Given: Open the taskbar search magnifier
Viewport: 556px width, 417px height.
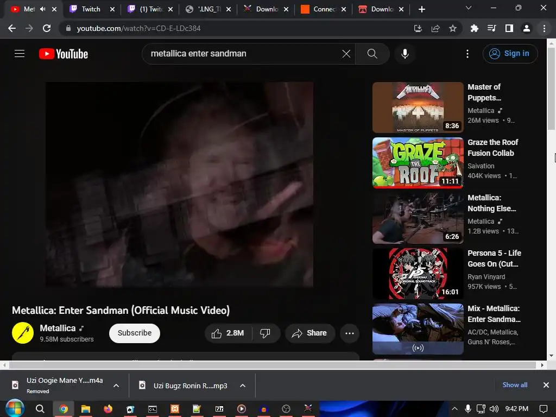Looking at the screenshot, I should (x=40, y=409).
